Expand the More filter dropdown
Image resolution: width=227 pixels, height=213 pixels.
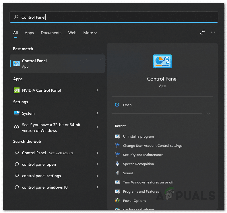click(90, 33)
